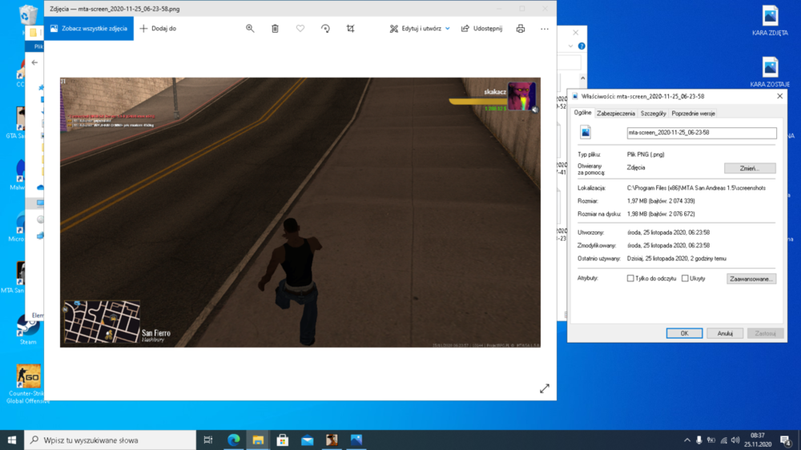
Task: Tick the 'Ukryty' attribute checkbox
Action: [x=685, y=279]
